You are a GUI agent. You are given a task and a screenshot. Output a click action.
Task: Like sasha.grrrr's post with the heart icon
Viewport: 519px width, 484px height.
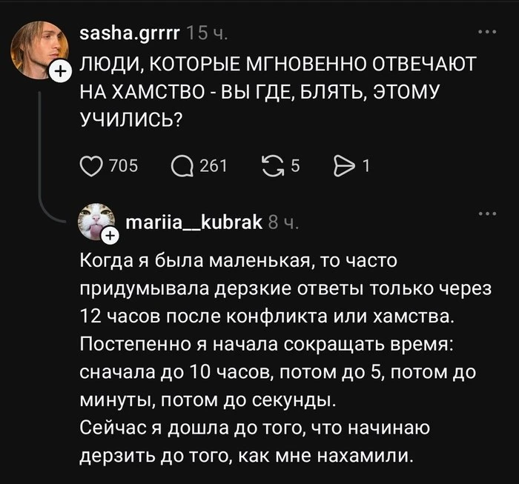click(91, 167)
